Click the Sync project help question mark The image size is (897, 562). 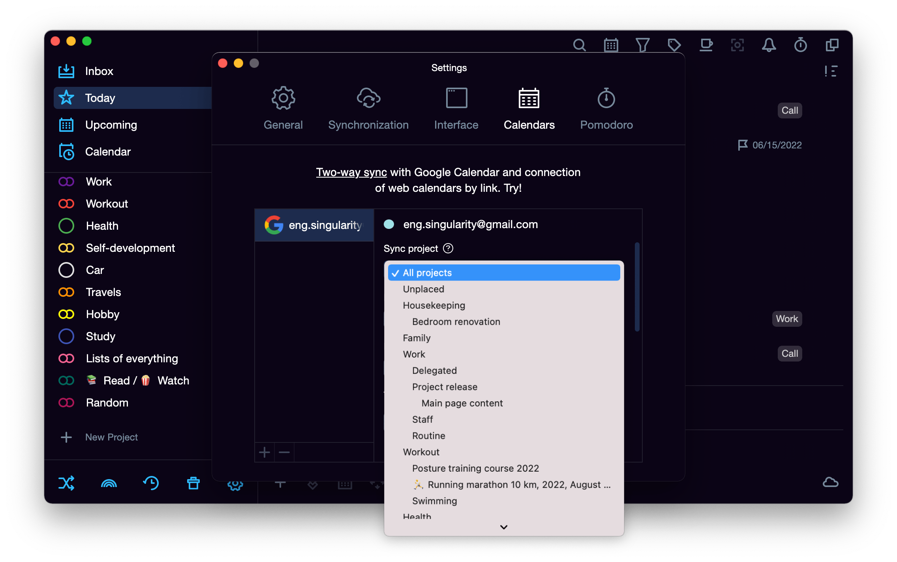click(x=448, y=248)
